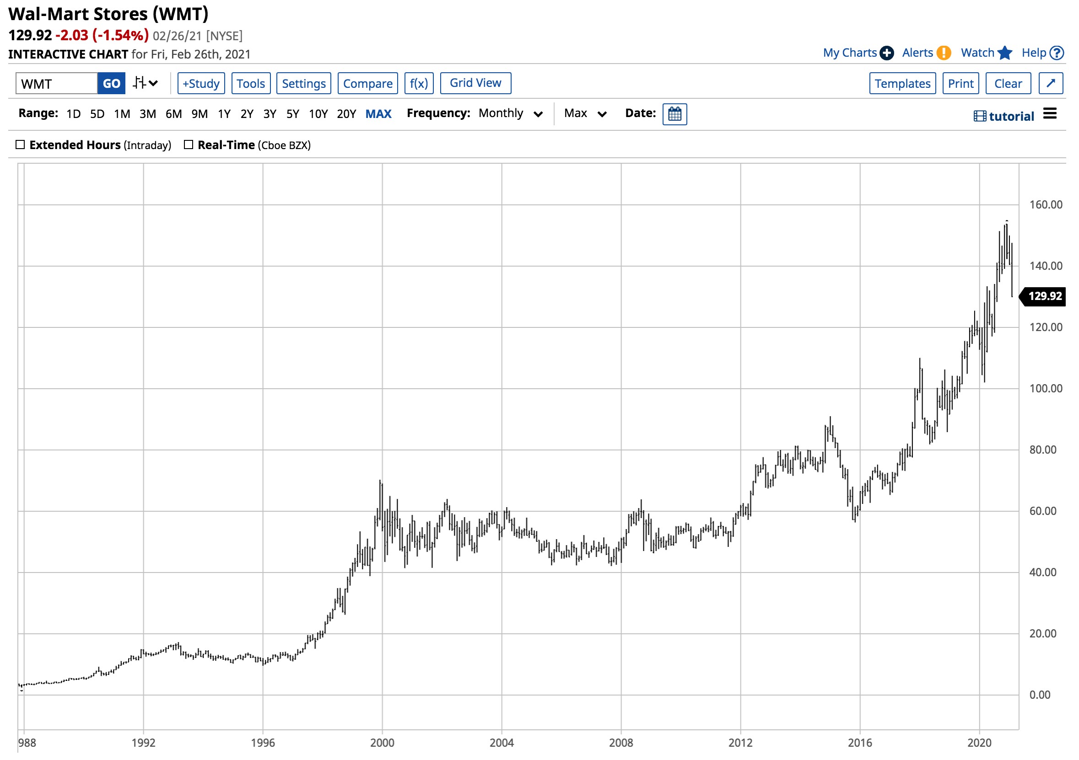Screen dimensions: 1079x760
Task: Click the Print button
Action: pos(960,83)
